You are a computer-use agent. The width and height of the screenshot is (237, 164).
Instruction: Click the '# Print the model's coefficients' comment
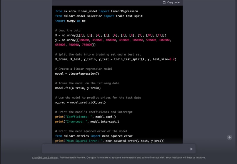pos(94,112)
